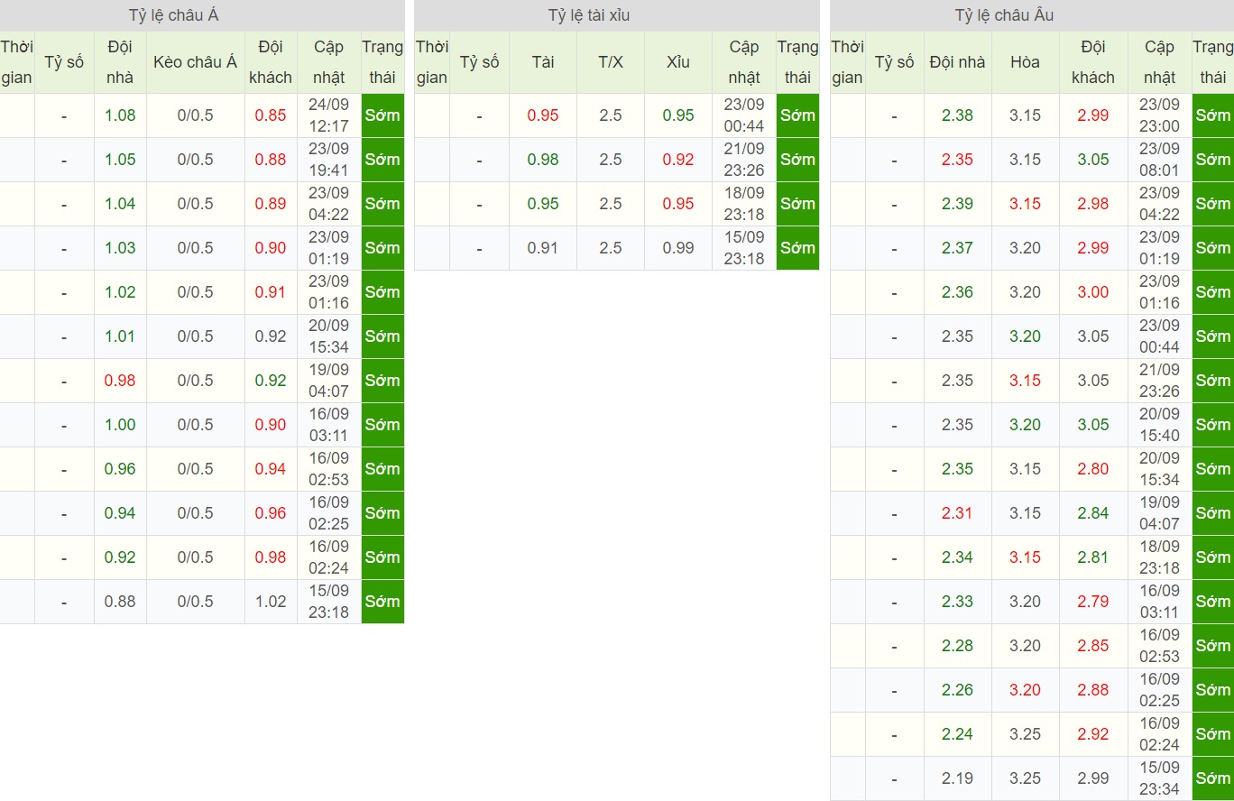Click the 'Tỷ lệ châu Âu' table title
1234x801 pixels.
(1004, 15)
